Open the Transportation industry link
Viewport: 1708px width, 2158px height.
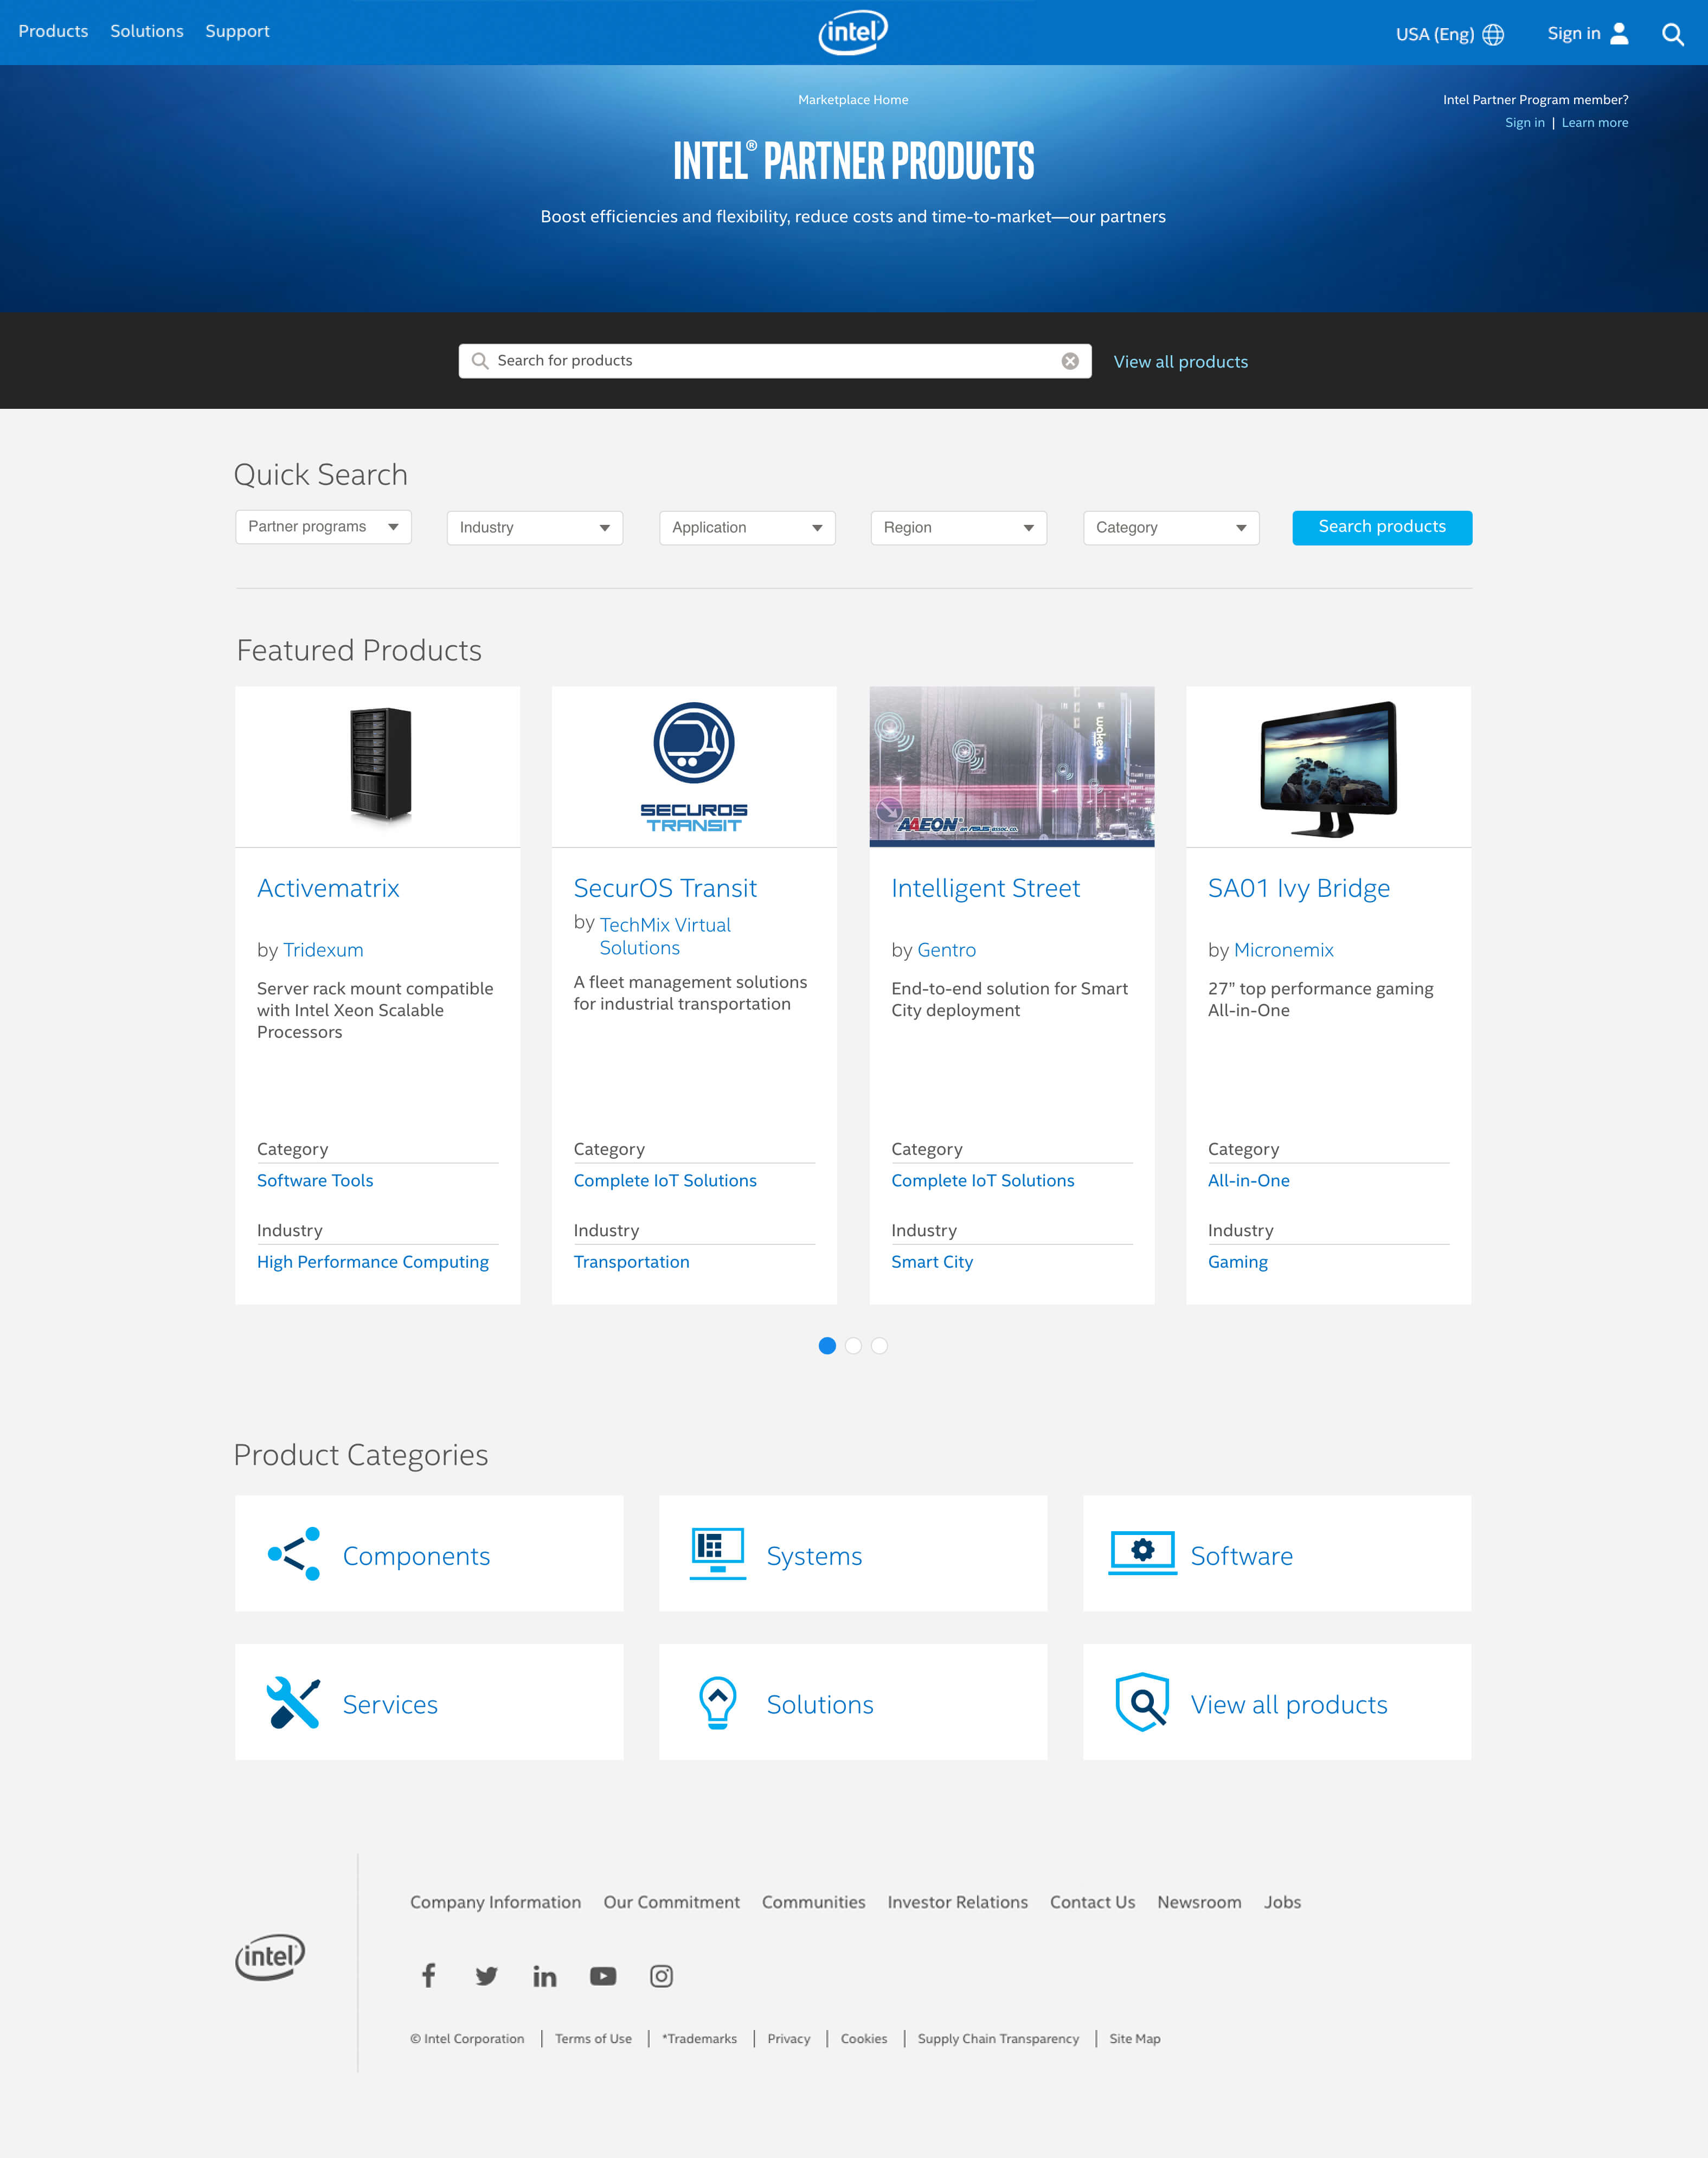632,1262
